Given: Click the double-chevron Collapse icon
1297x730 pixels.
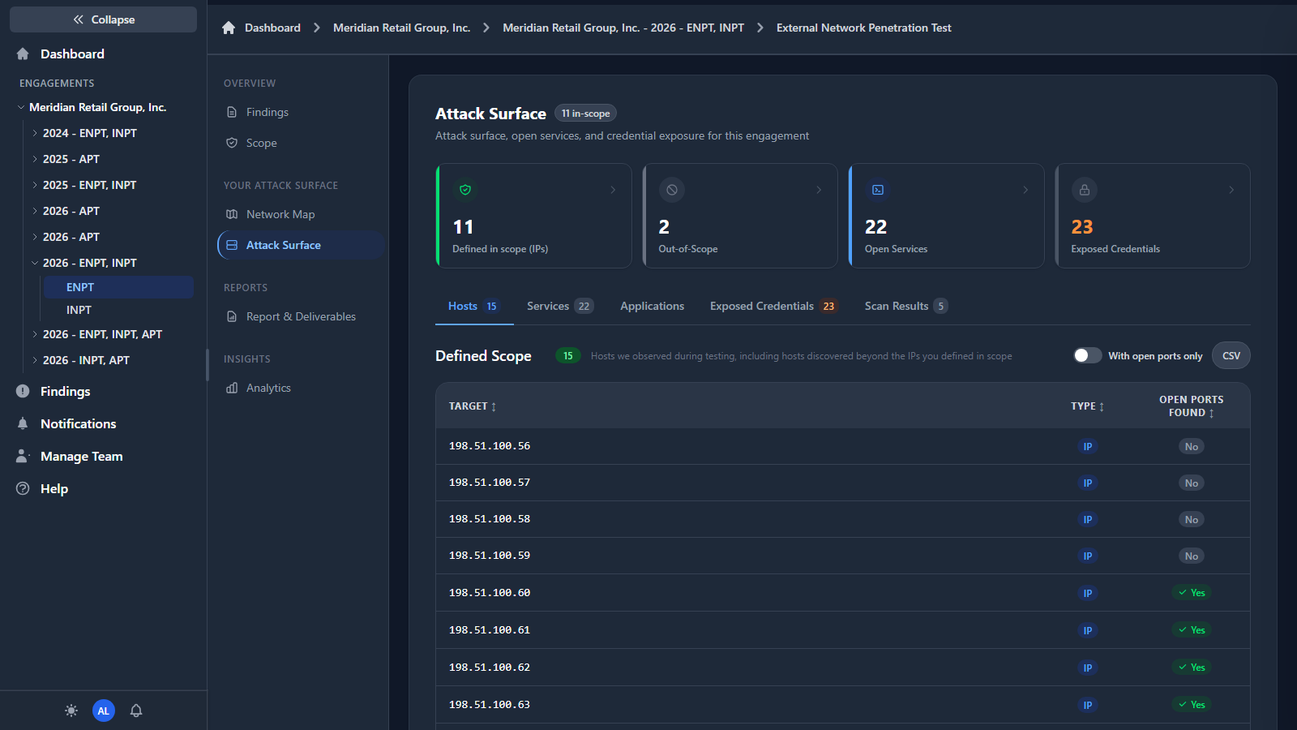Looking at the screenshot, I should pyautogui.click(x=79, y=19).
